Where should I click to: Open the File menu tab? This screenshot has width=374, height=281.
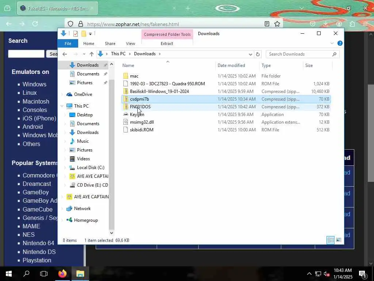point(68,44)
